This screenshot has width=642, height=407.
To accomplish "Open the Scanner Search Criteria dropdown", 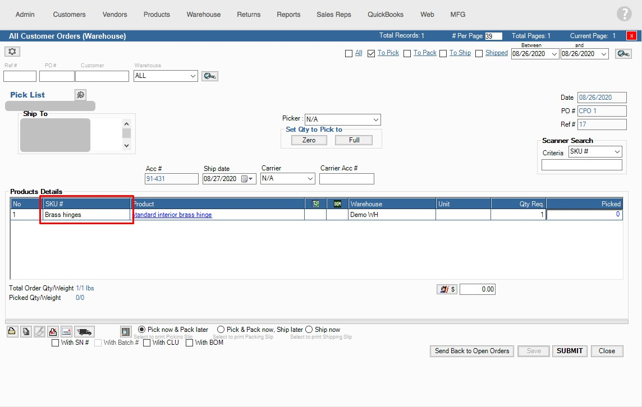I will [x=595, y=152].
